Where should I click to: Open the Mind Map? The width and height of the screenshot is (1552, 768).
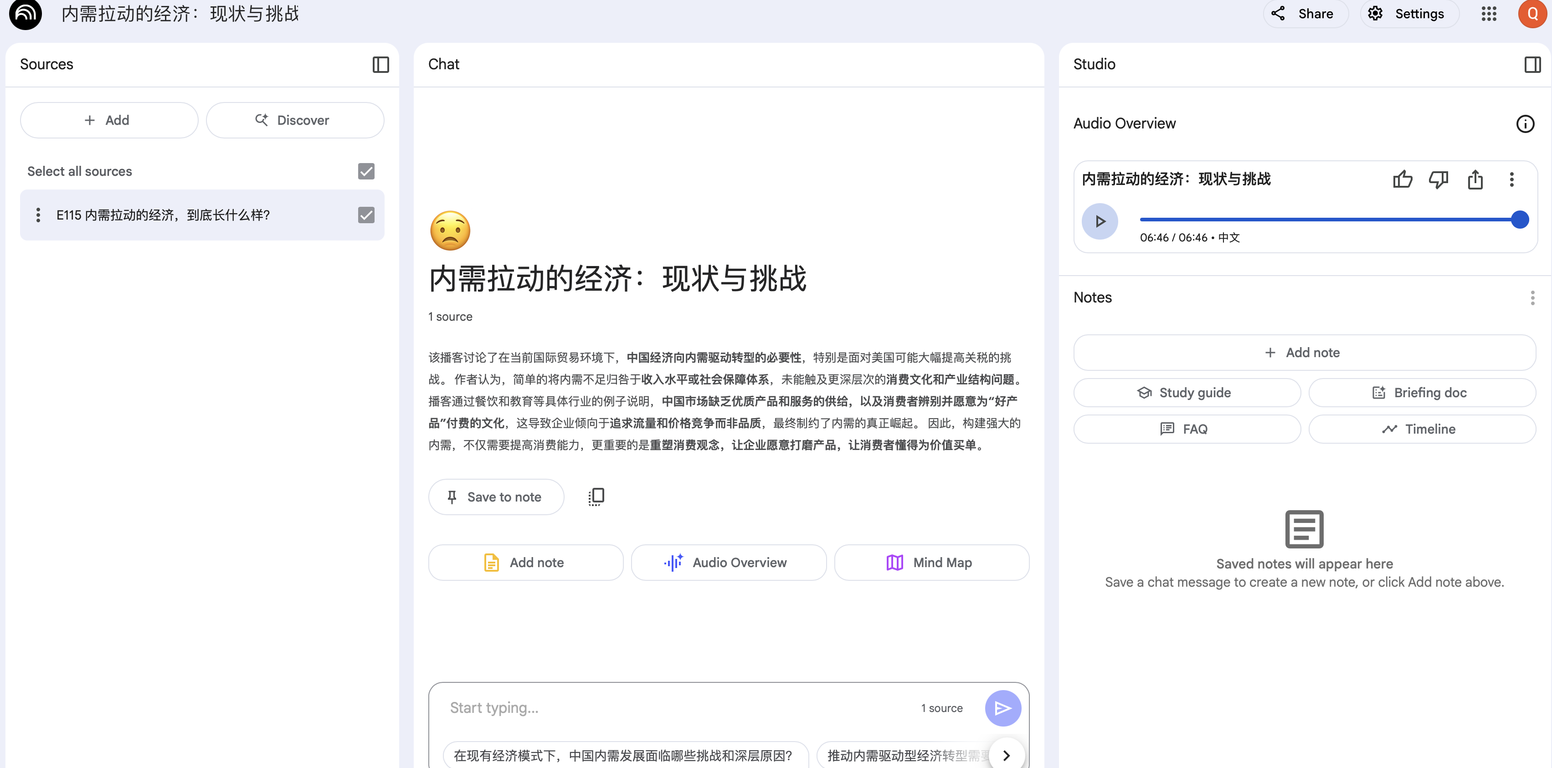point(931,563)
